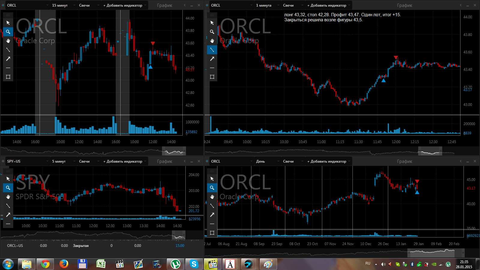Open Excel from taskbar
This screenshot has width=480, height=270.
tap(101, 264)
